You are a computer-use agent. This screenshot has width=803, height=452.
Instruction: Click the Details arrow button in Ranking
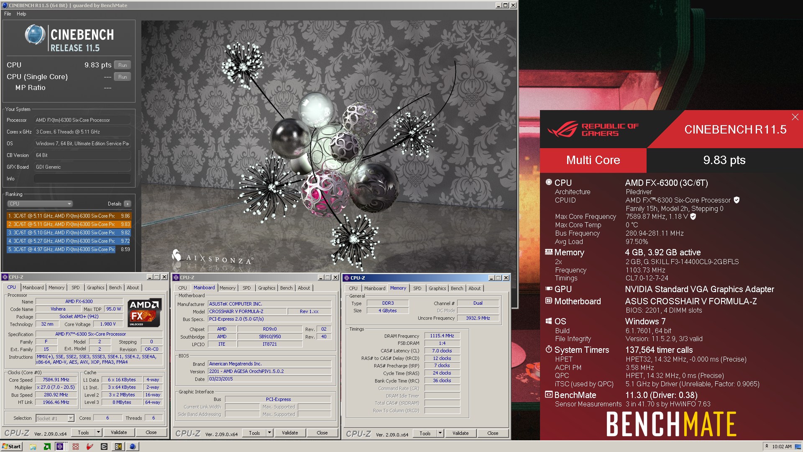tap(127, 204)
